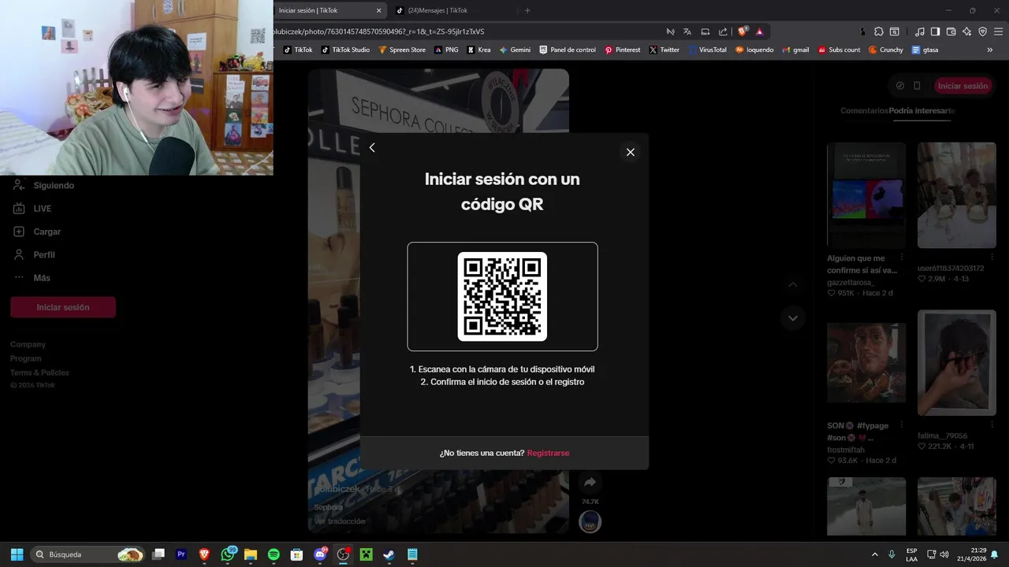Open the Windows Start menu
Viewport: 1009px width, 567px height.
(17, 554)
